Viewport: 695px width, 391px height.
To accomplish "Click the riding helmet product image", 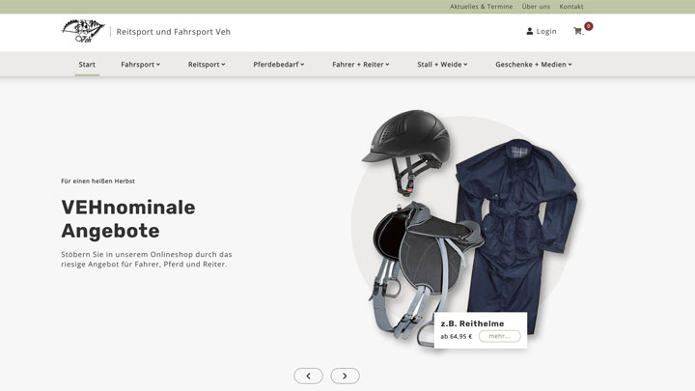I will point(407,152).
